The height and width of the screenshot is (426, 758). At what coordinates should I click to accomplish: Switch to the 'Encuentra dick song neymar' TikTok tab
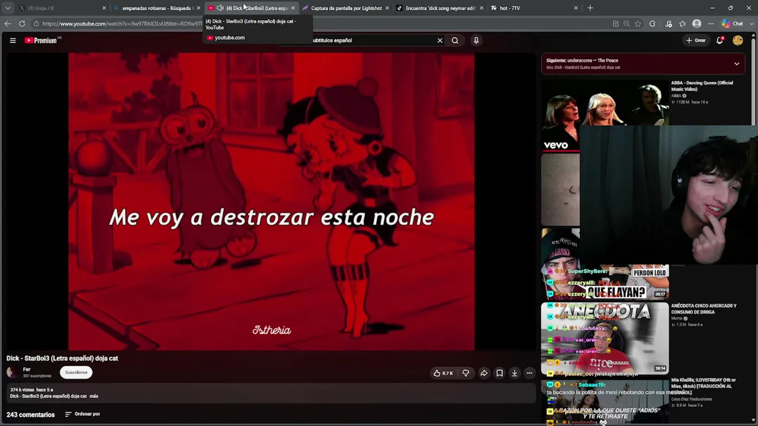click(x=441, y=8)
